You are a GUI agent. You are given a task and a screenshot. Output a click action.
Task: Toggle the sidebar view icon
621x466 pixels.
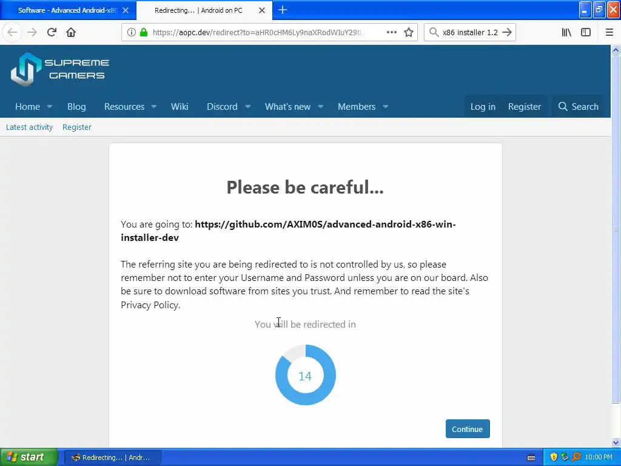coord(586,32)
